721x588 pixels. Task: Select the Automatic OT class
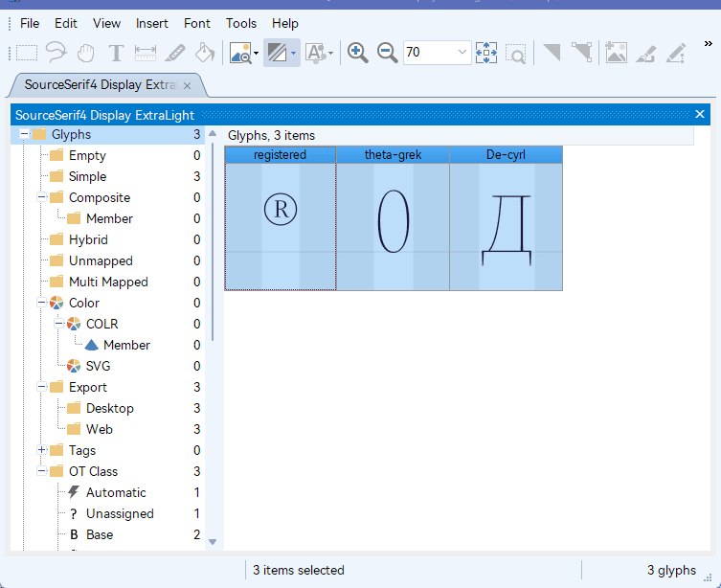tap(116, 492)
